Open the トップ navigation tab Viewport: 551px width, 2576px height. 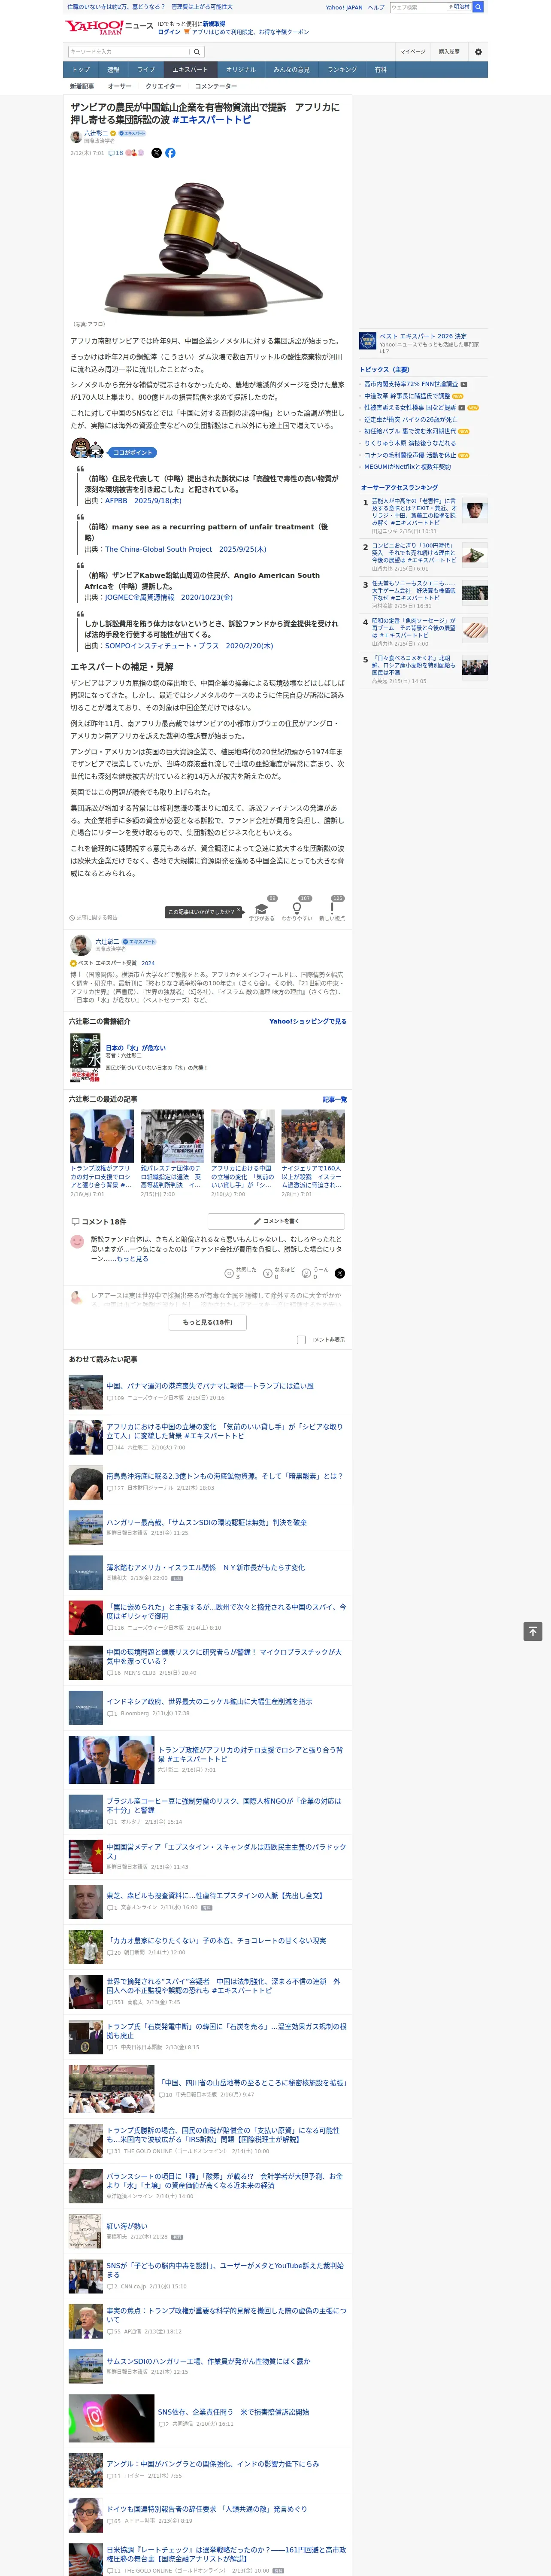[x=81, y=70]
